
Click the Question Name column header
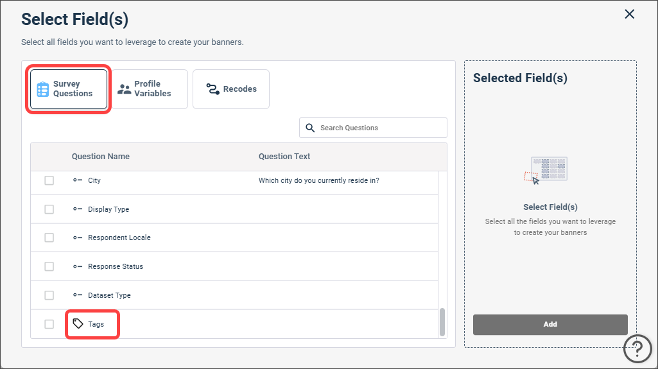pos(101,157)
